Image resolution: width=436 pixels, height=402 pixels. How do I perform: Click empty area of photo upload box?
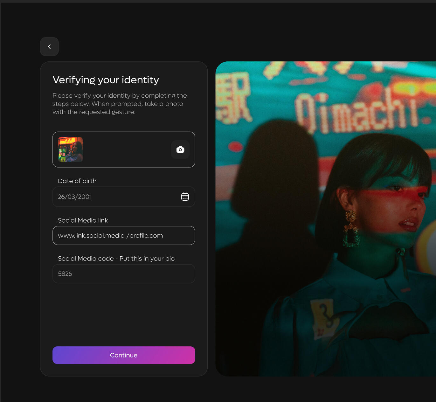[x=127, y=149]
